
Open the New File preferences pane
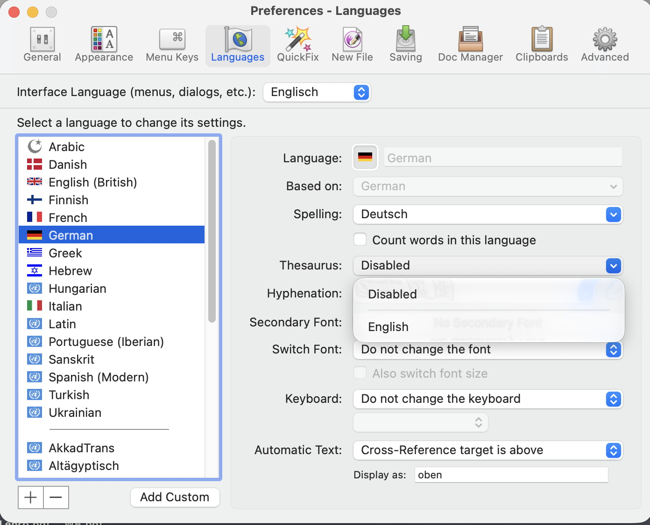(352, 45)
